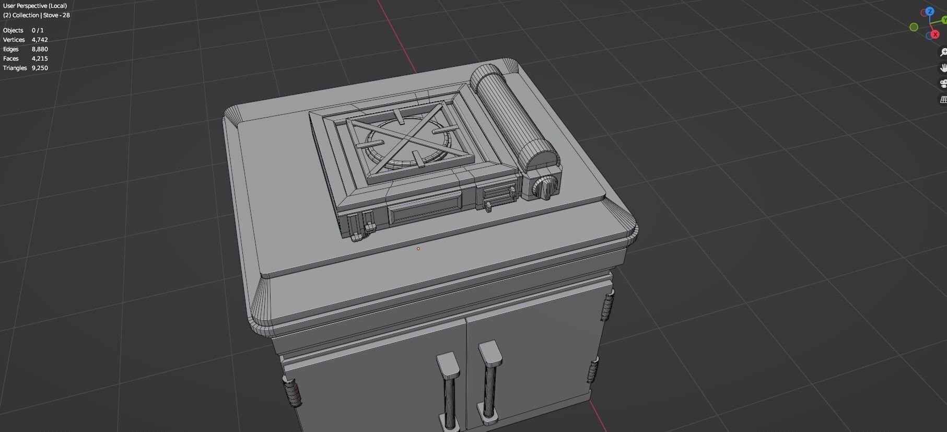Click the red X axis gizmo ball
The image size is (947, 432).
[934, 35]
